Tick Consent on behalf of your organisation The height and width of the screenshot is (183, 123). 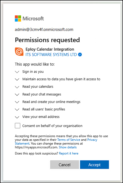pyautogui.click(x=18, y=126)
